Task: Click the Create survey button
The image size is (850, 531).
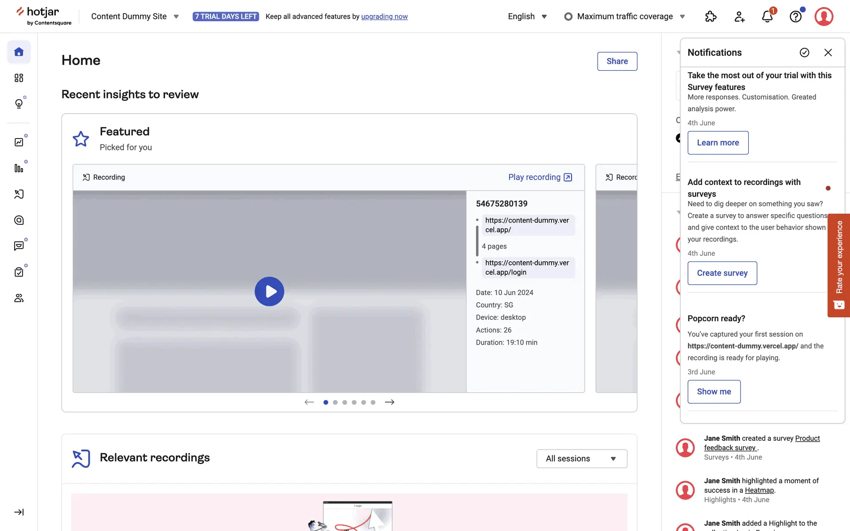Action: click(x=722, y=273)
